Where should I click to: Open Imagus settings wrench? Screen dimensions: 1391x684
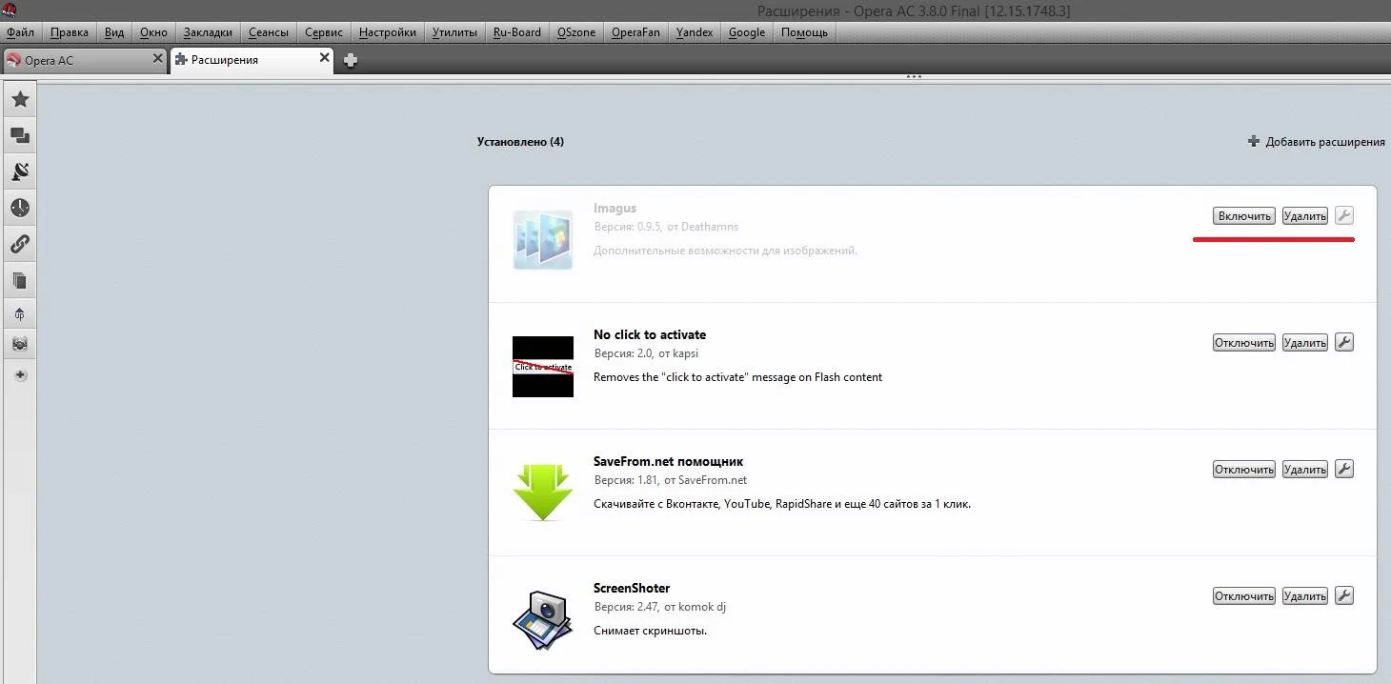[x=1344, y=215]
